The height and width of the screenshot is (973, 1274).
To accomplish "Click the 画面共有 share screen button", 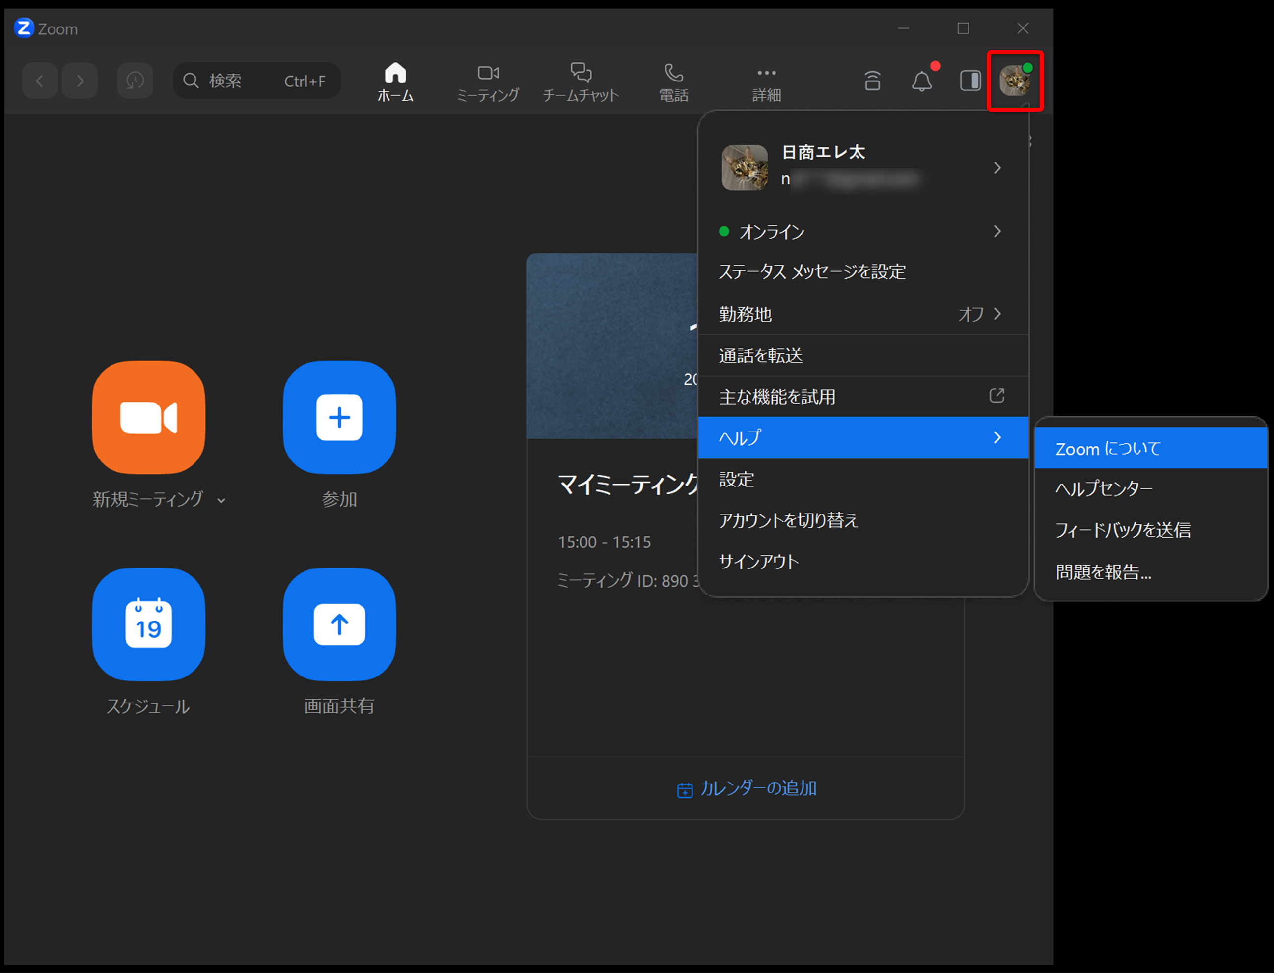I will (x=339, y=624).
